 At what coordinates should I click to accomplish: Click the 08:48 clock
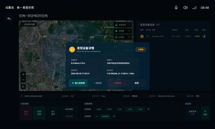click(x=205, y=8)
